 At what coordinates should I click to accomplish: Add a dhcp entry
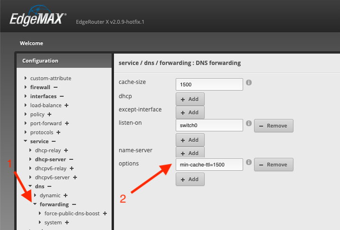point(190,99)
